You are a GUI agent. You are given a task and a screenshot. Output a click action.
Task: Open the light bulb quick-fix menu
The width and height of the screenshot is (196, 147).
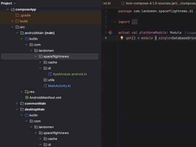pos(122,38)
